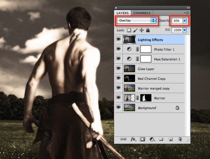Select Background layer thumbnail
Screen dimensions: 210x159
(129, 107)
